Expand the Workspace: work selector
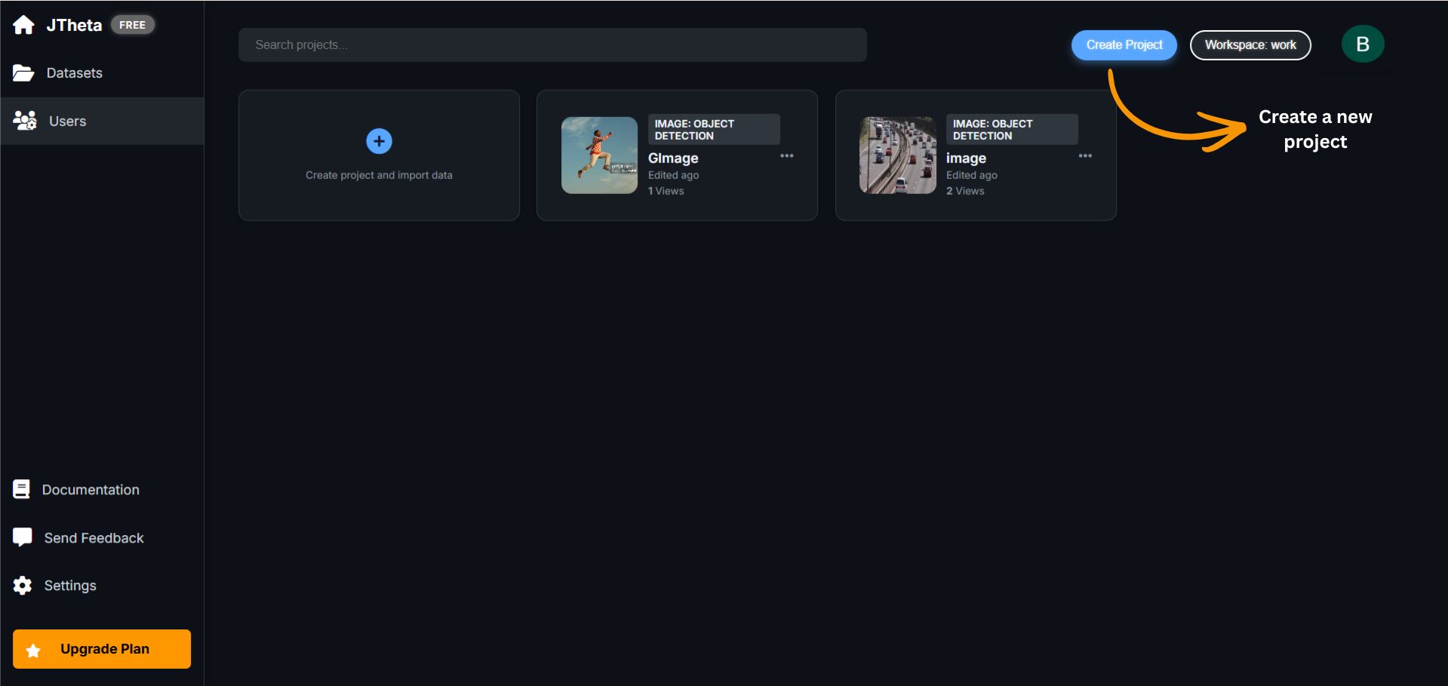This screenshot has height=686, width=1448. 1250,45
